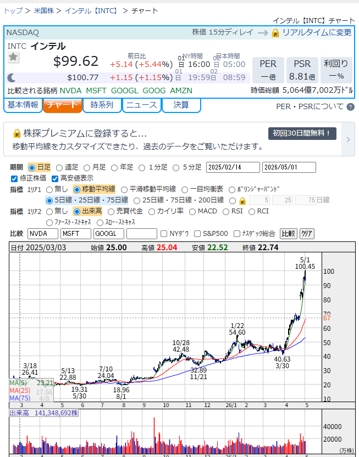Image resolution: width=359 pixels, height=457 pixels.
Task: Click the トップ breadcrumb link
Action: tap(13, 11)
